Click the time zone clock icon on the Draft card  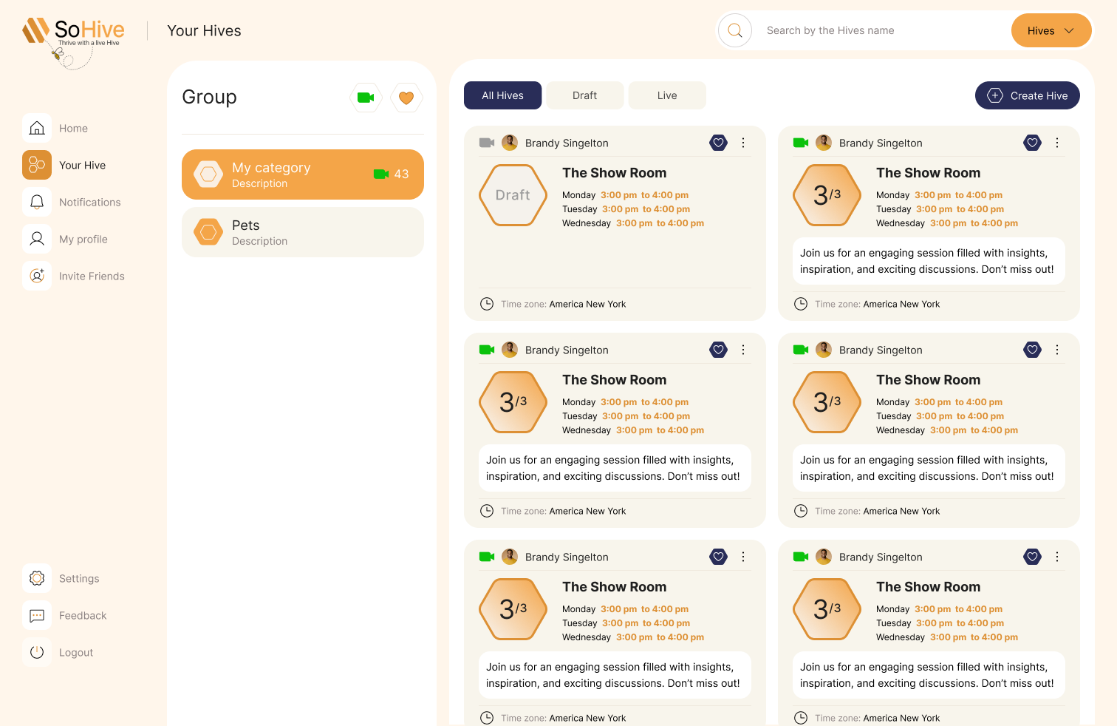(487, 304)
